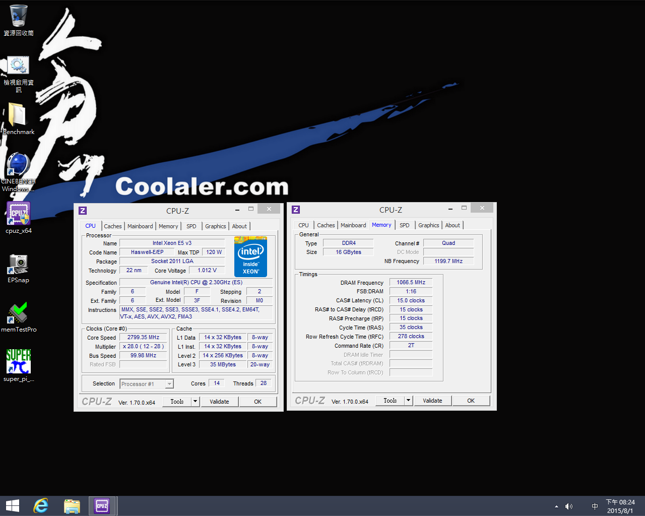Click Tools button in right CPU-Z window
Image resolution: width=645 pixels, height=516 pixels.
pos(390,401)
